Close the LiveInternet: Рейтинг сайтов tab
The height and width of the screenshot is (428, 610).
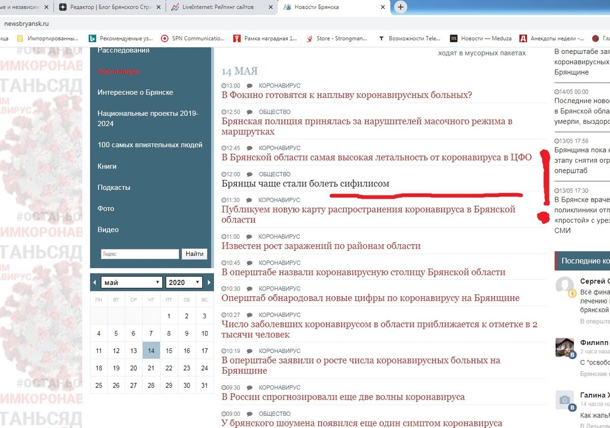click(x=269, y=7)
